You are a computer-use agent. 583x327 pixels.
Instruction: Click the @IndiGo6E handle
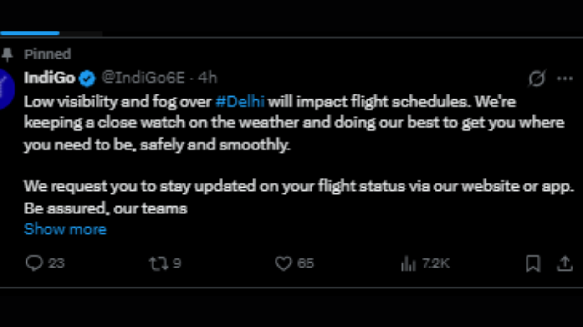pos(143,77)
